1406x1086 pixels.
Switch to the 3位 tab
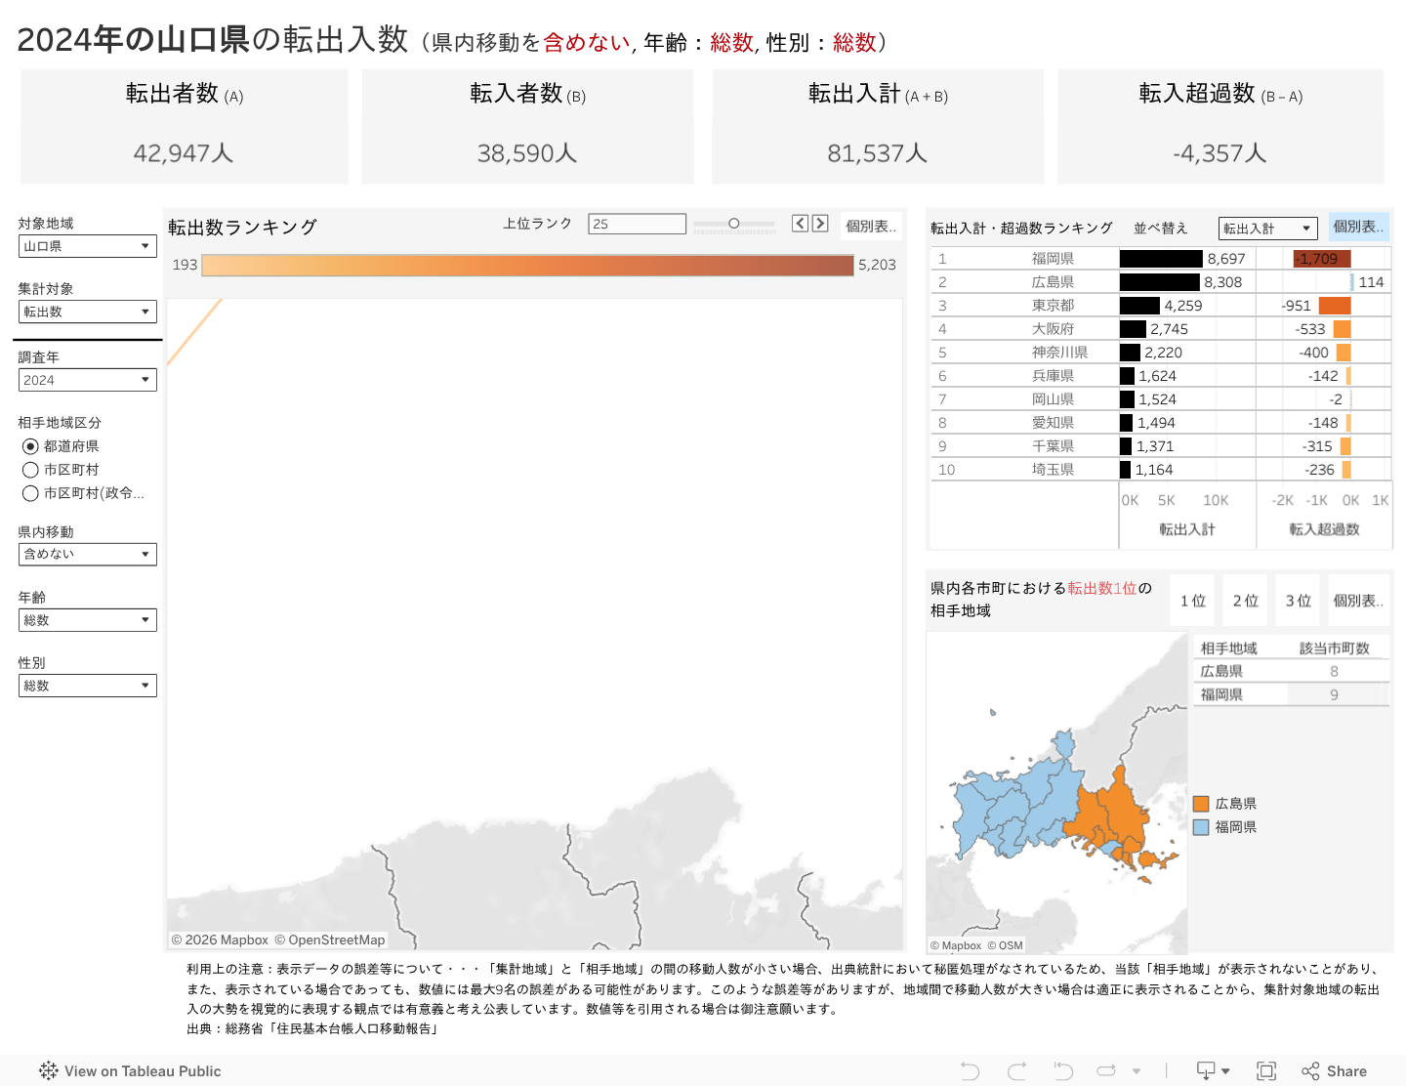(x=1298, y=601)
